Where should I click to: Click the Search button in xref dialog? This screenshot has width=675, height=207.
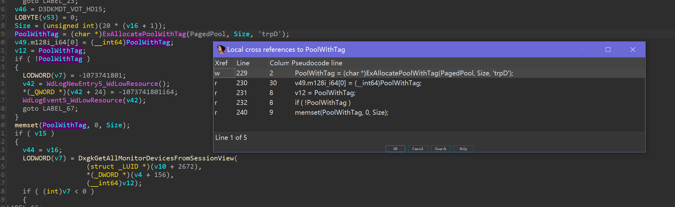[x=440, y=149]
